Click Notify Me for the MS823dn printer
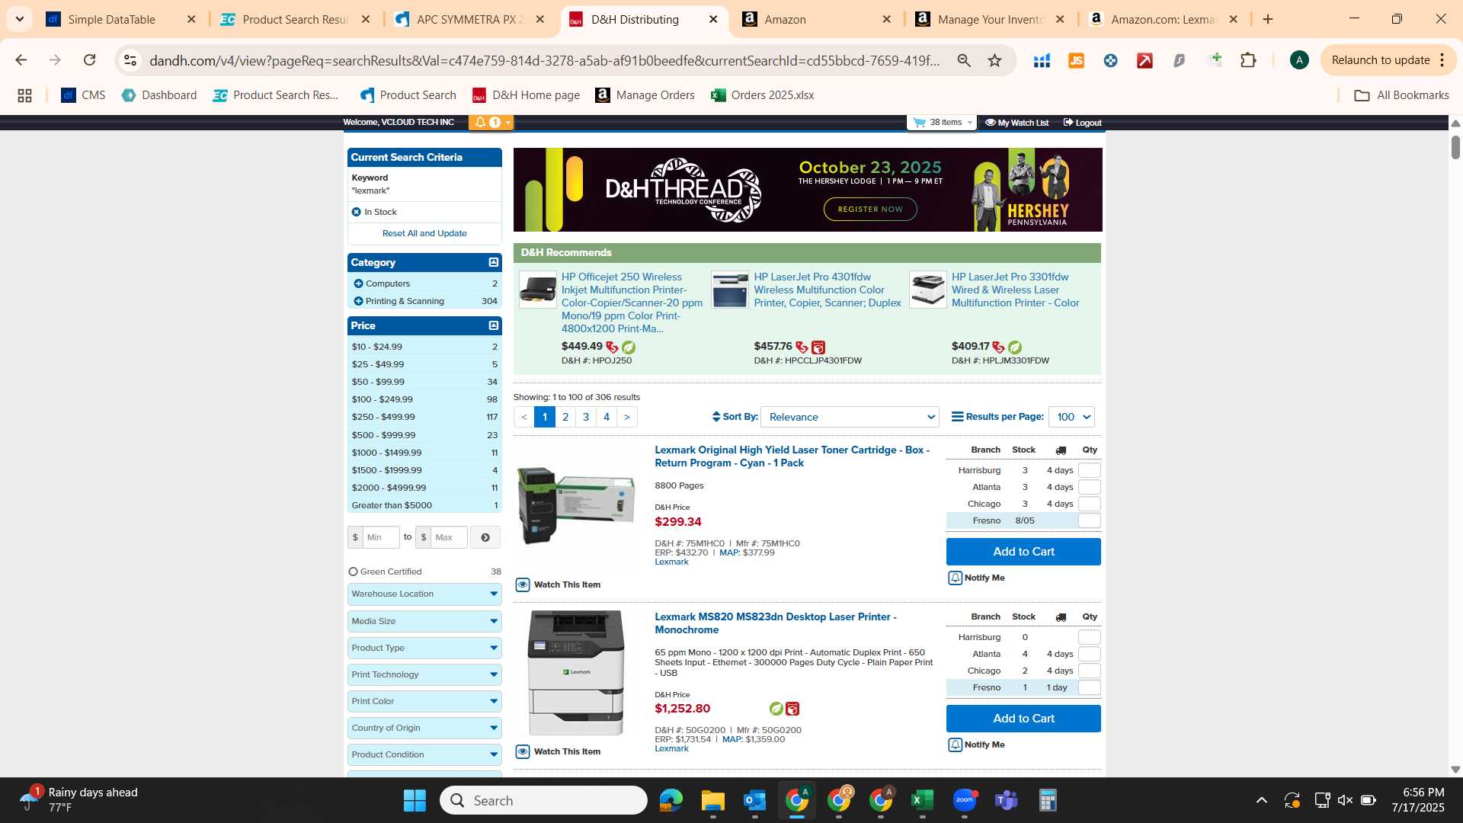The height and width of the screenshot is (823, 1463). tap(977, 745)
